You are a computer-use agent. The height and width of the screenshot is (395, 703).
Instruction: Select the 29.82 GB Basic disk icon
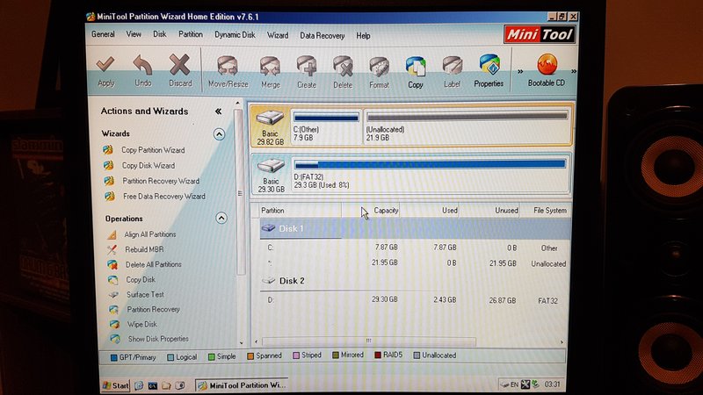270,118
